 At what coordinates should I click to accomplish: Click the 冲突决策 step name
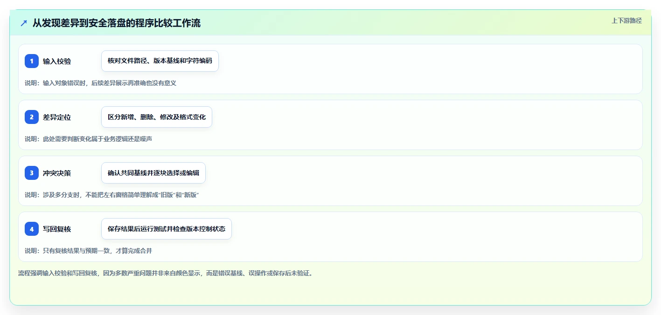point(57,173)
